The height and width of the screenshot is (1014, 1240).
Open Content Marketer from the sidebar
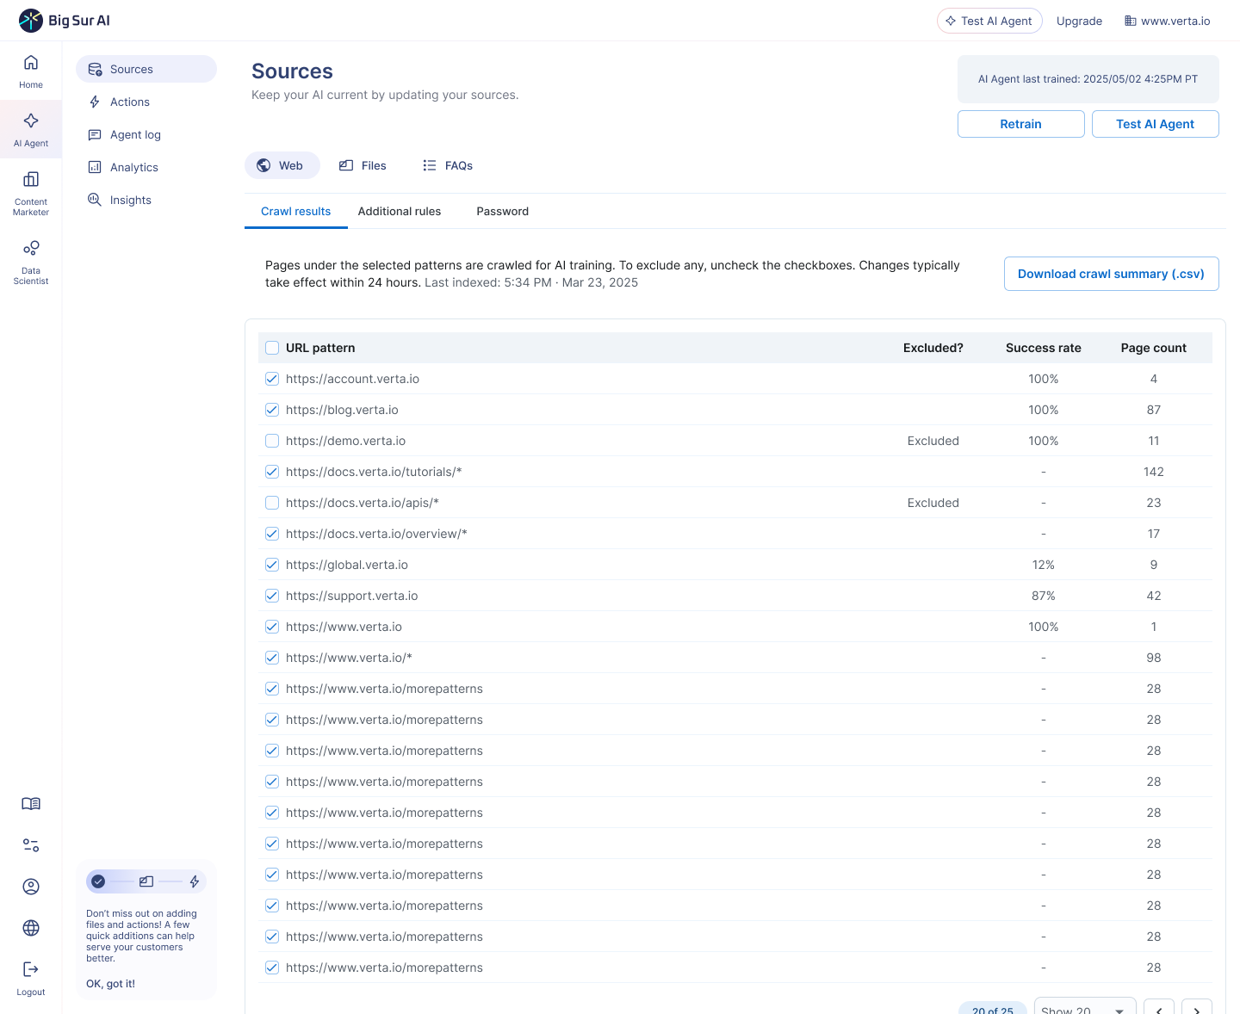click(31, 191)
